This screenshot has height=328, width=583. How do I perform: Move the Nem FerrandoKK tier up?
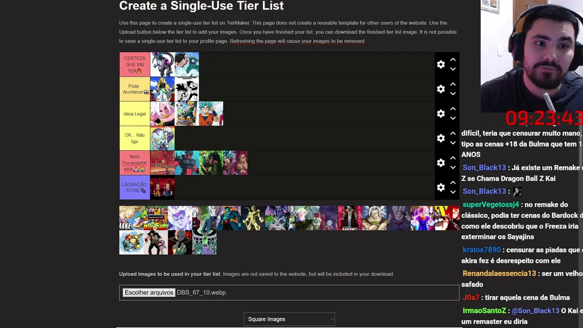coord(453,158)
